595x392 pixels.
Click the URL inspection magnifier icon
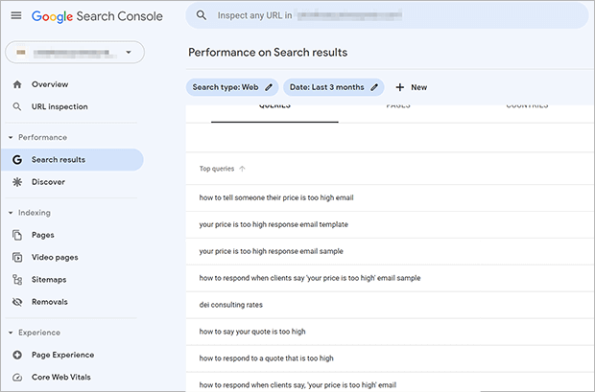17,106
